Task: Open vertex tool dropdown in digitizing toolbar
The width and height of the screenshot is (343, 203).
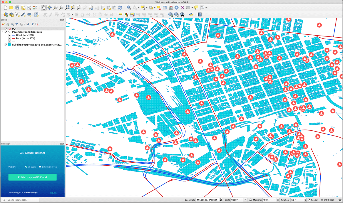Action: pyautogui.click(x=72, y=15)
